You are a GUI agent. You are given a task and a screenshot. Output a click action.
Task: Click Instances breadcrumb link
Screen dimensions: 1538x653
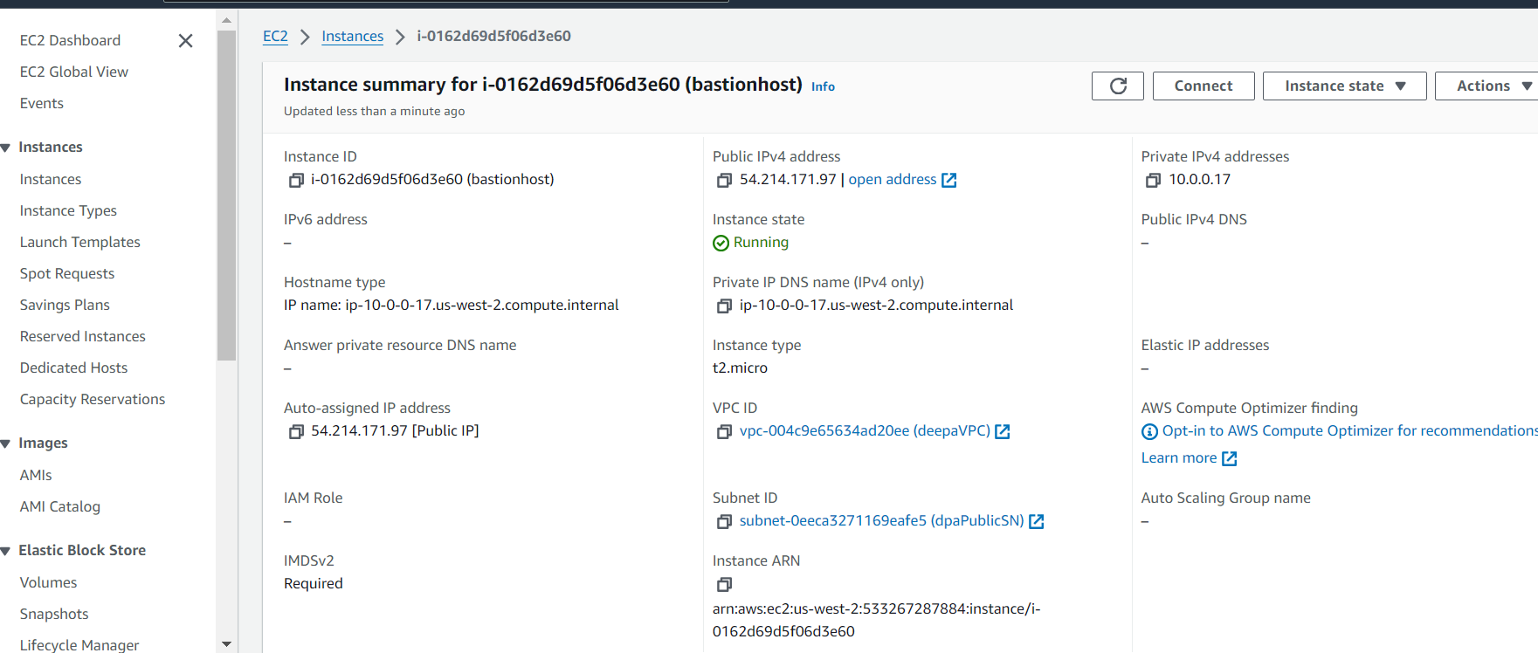352,36
